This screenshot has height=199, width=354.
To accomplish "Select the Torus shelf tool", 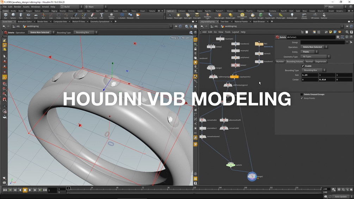I will pyautogui.click(x=28, y=16).
